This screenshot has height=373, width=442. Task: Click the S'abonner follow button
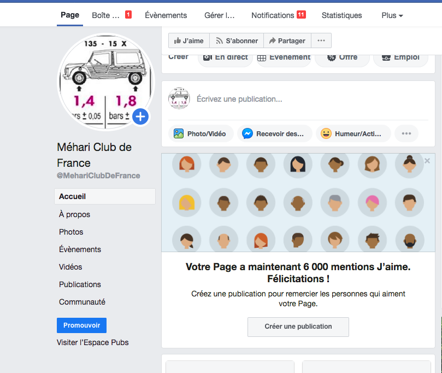pyautogui.click(x=237, y=40)
